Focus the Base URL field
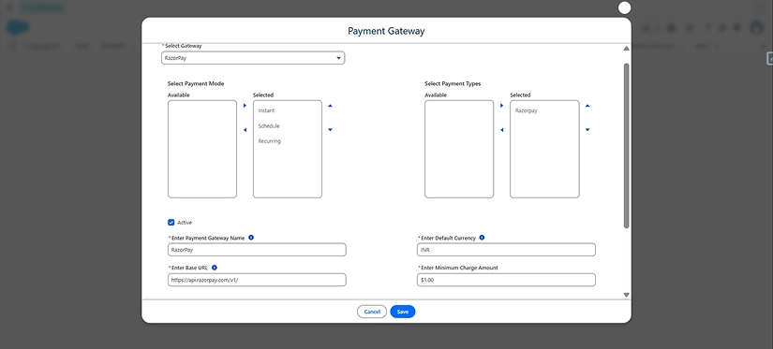 coord(257,280)
